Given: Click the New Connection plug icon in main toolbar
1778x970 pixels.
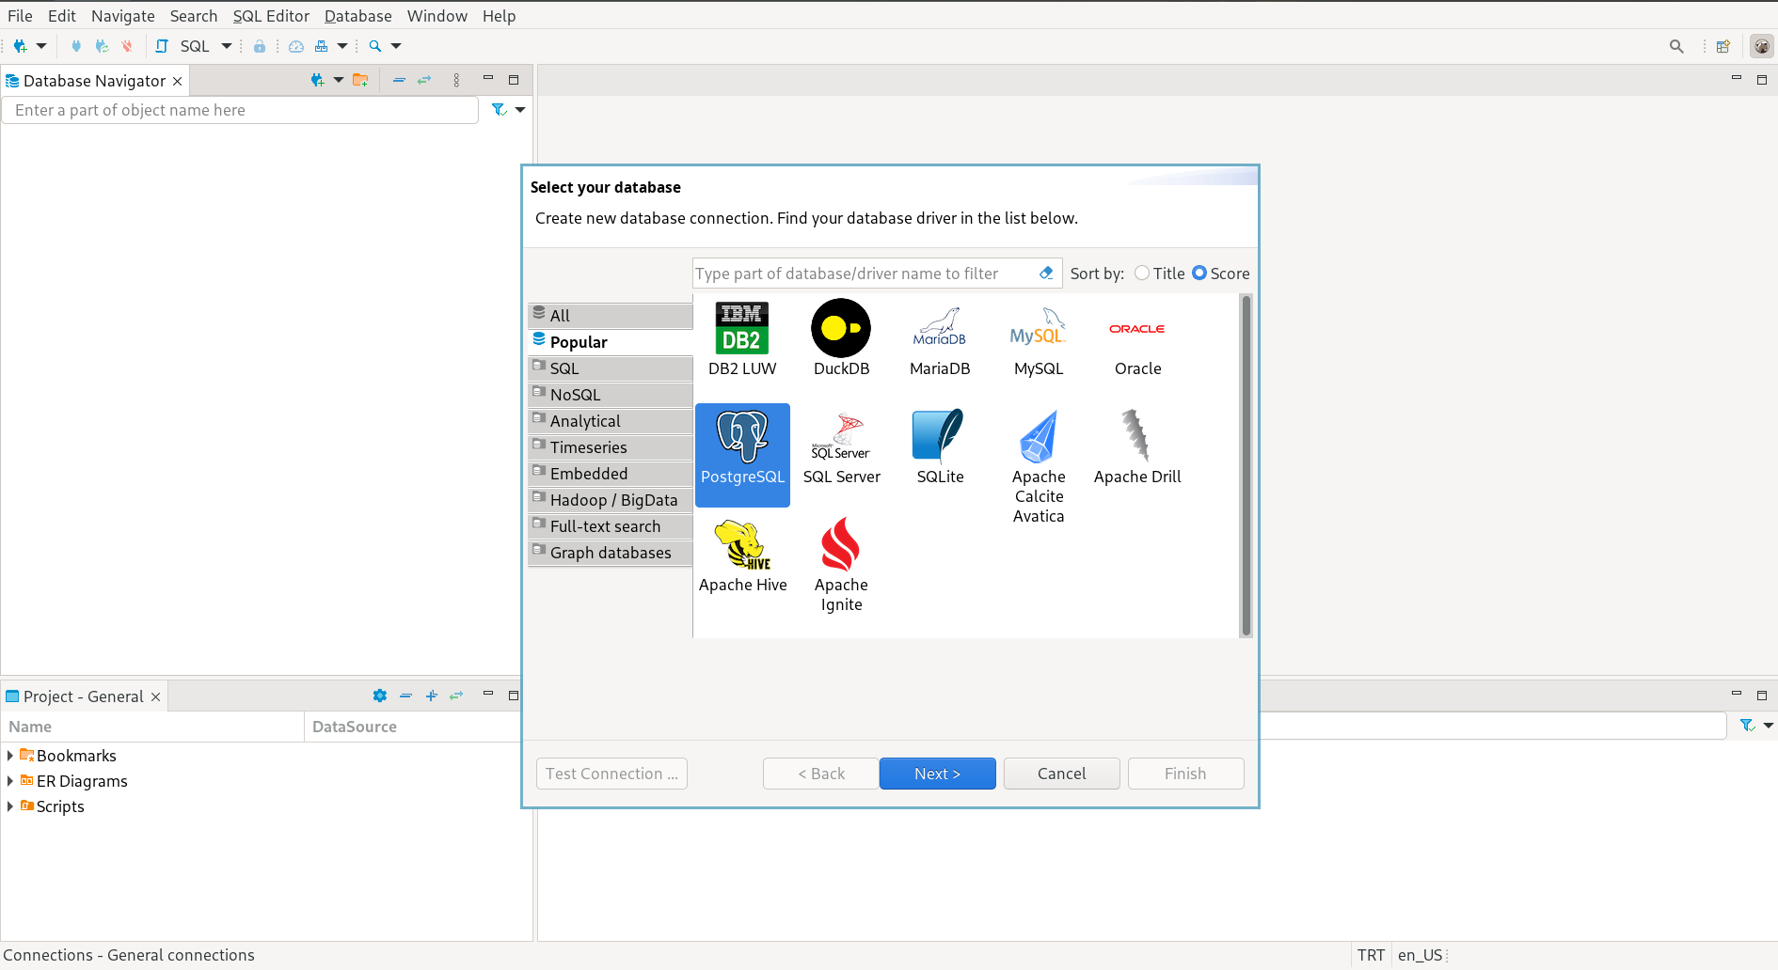Looking at the screenshot, I should (20, 46).
